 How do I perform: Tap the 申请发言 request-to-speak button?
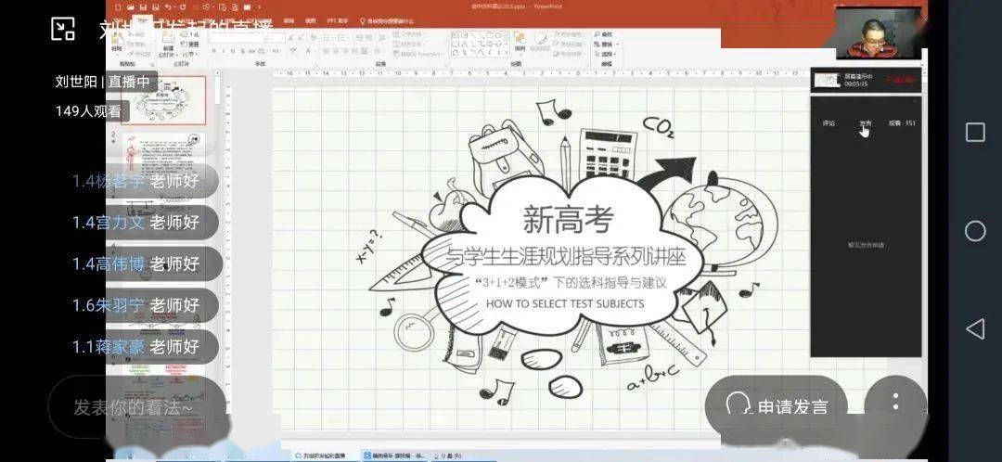[x=777, y=405]
